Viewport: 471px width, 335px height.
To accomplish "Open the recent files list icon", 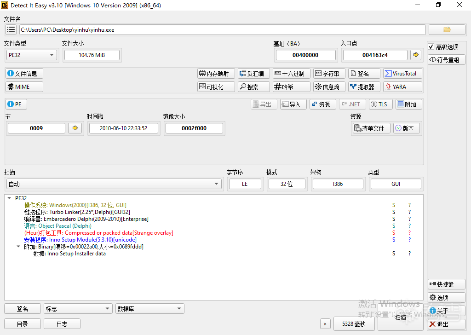I will point(11,30).
